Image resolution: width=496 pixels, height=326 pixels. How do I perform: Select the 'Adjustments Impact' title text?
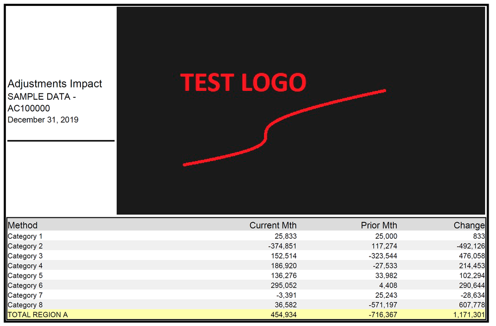[x=55, y=84]
